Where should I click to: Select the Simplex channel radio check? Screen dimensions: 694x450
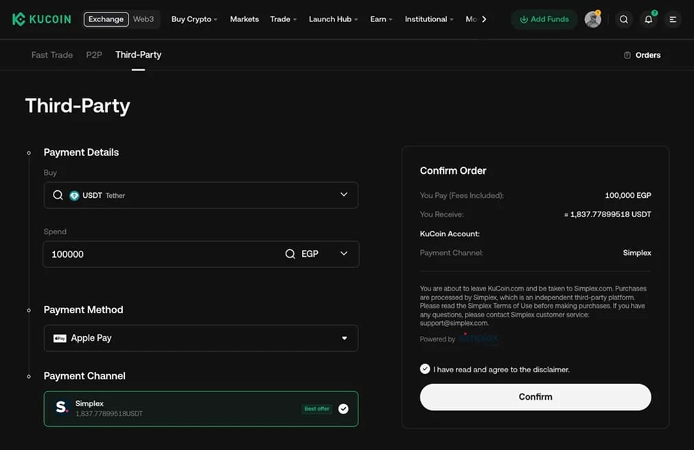[343, 409]
